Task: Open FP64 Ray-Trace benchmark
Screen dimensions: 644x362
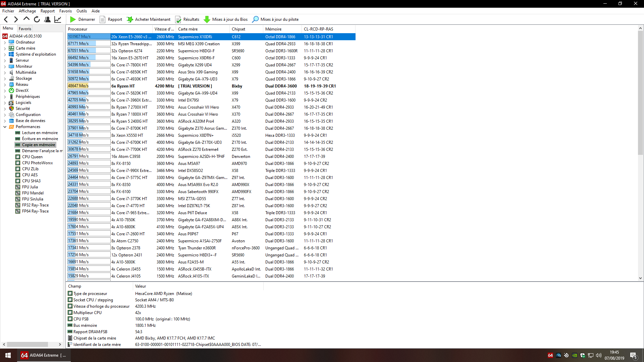Action: pyautogui.click(x=35, y=211)
